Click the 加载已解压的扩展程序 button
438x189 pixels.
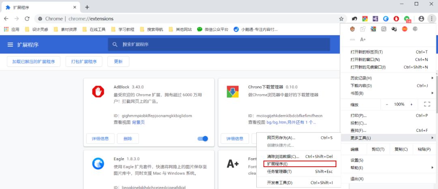coord(34,62)
